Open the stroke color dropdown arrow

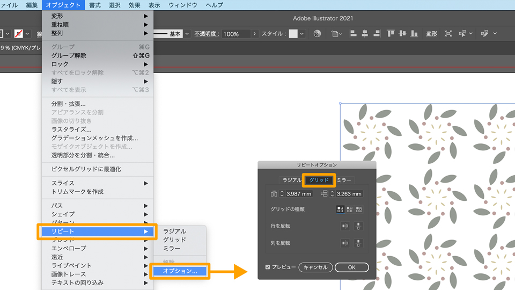27,33
